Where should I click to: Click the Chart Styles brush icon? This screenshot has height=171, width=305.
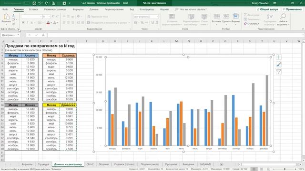[278, 65]
